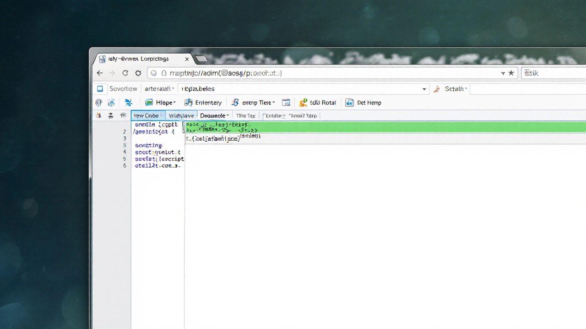
Task: Click the calendar-like icon before Edld Rotal
Action: click(286, 103)
